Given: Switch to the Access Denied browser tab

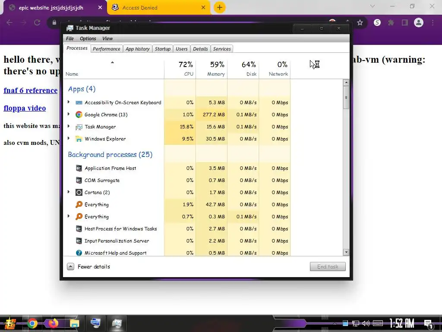Looking at the screenshot, I should click(x=159, y=7).
